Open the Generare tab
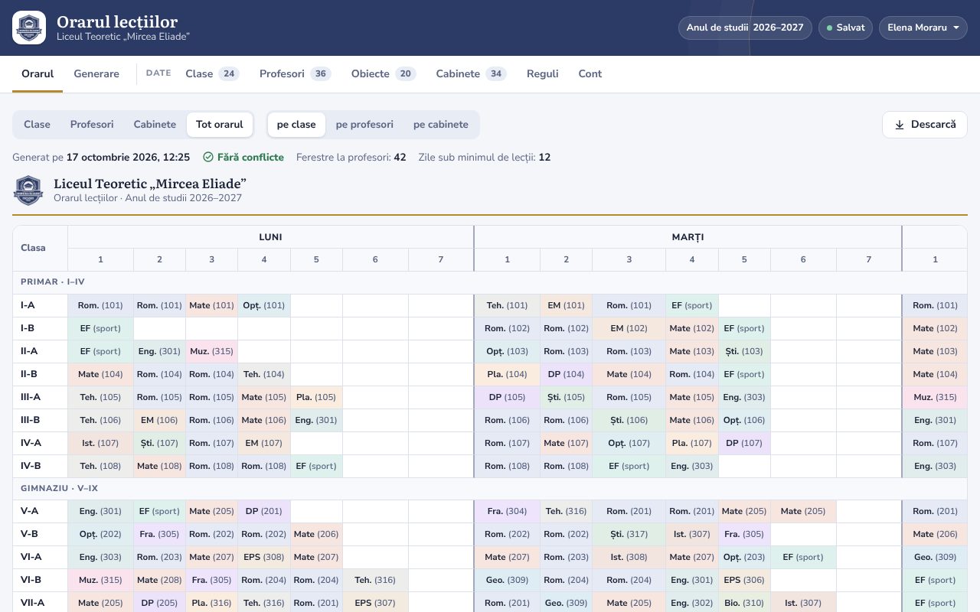Viewport: 980px width, 612px height. [96, 73]
